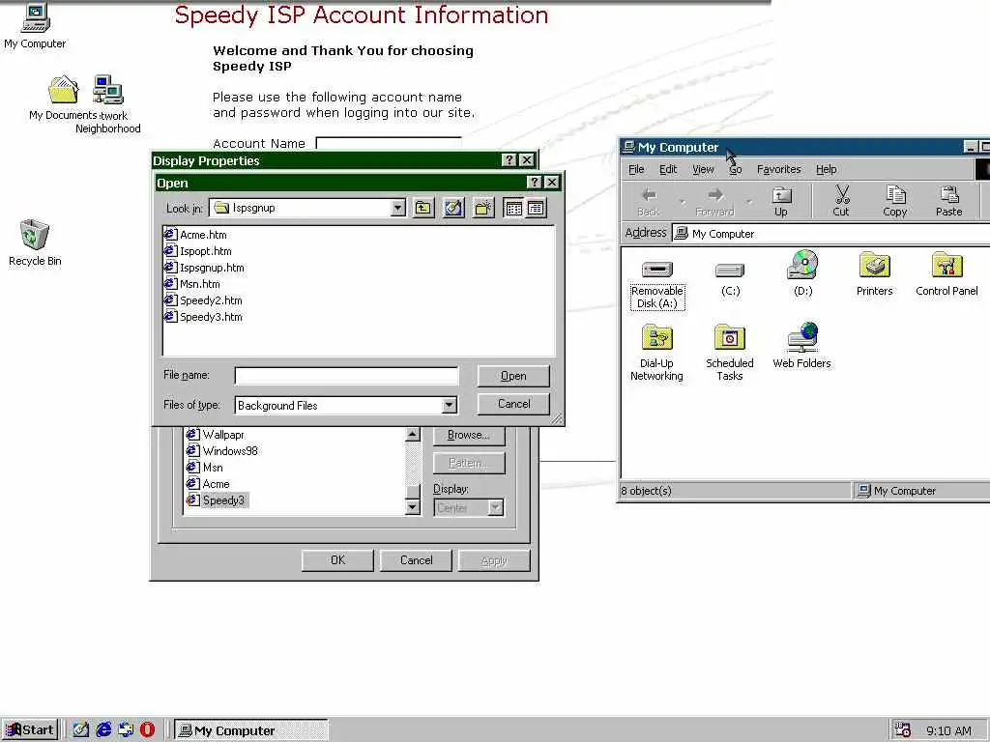Screen dimensions: 990x742
Task: Open the Help menu in My Computer
Action: click(x=826, y=169)
